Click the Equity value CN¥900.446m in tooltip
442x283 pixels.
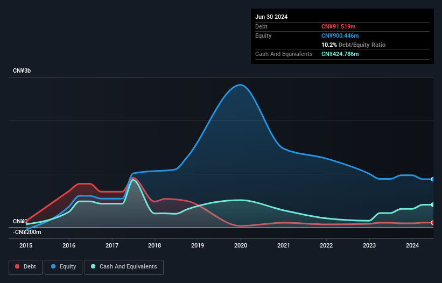pyautogui.click(x=340, y=36)
